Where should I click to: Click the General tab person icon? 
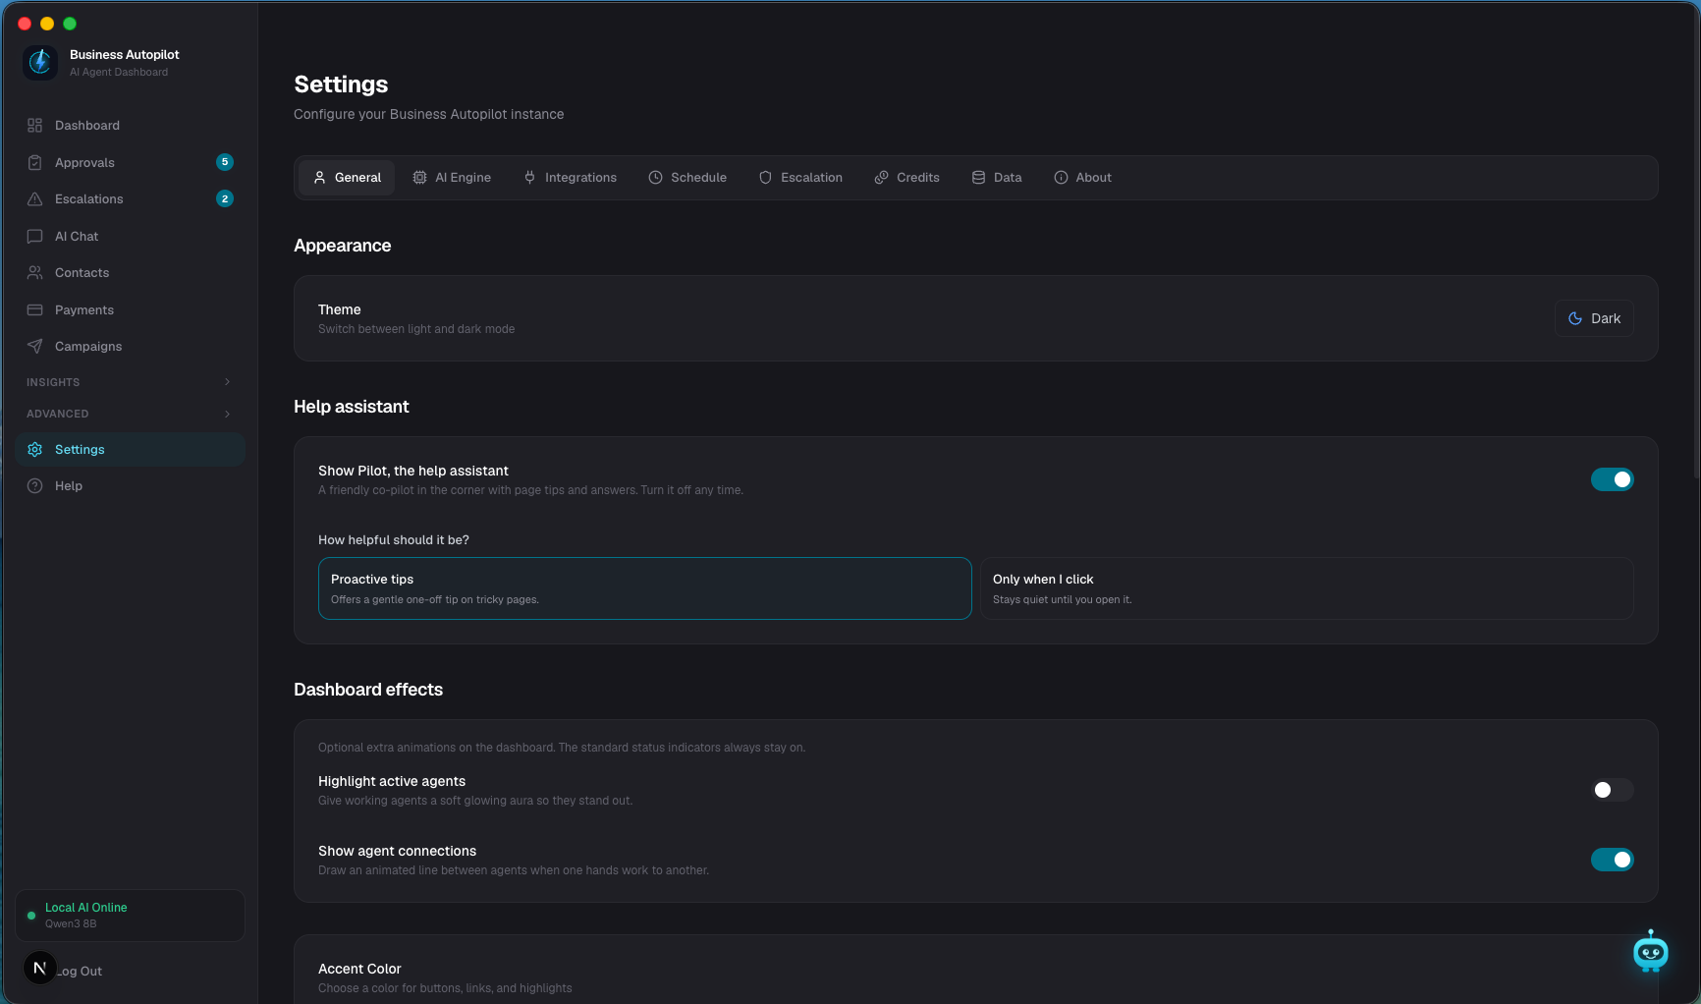pos(319,178)
